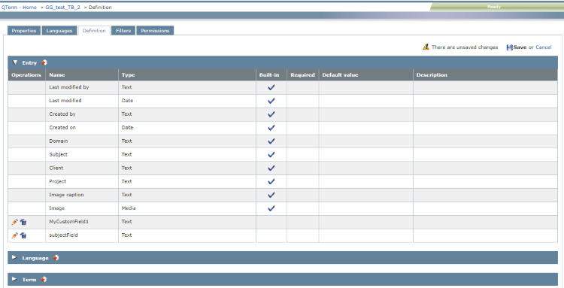The image size is (564, 288).
Task: Click 'Date' type in Created on row
Action: point(187,128)
